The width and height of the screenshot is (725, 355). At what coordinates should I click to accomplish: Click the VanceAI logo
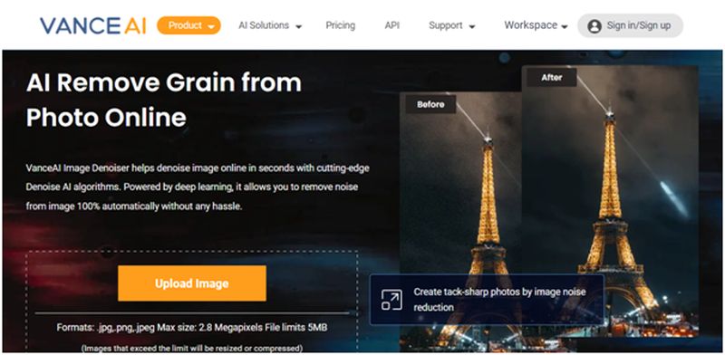click(x=93, y=25)
